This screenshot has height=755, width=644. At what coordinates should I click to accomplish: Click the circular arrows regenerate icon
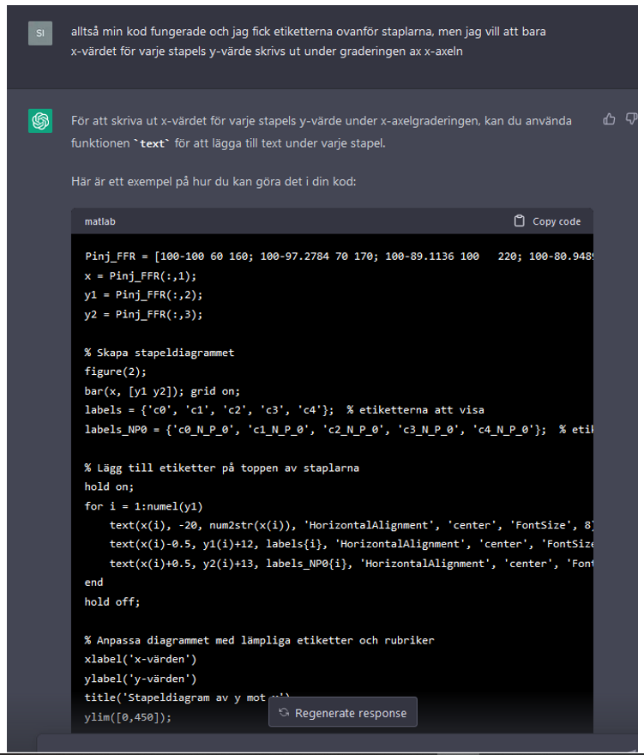[285, 713]
